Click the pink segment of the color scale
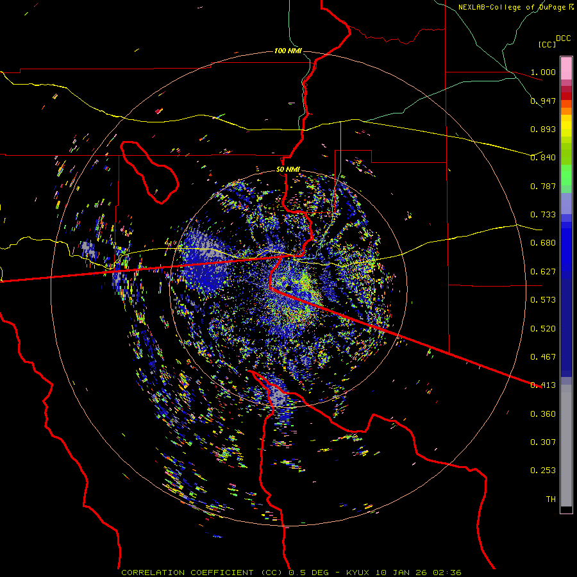Image resolution: width=577 pixels, height=577 pixels. coord(566,68)
